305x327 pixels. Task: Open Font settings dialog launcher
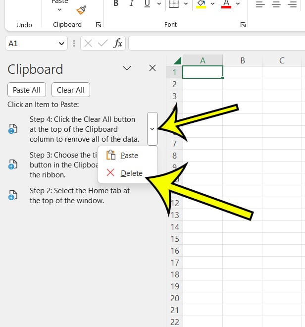click(243, 25)
